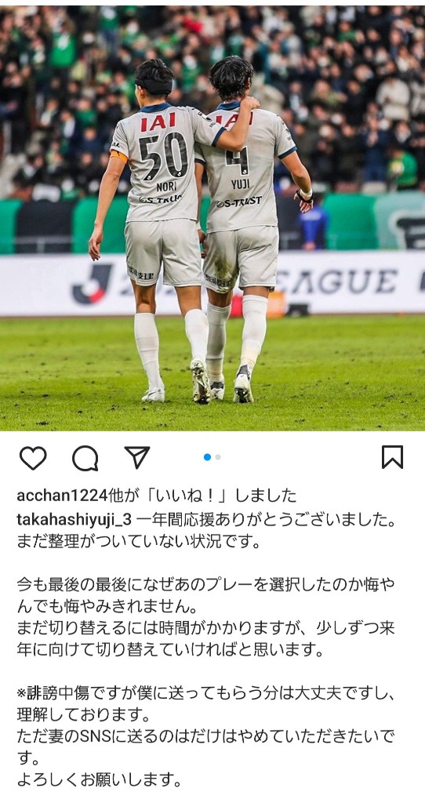
Task: Tap the J League banner in the photo
Action: point(212,282)
